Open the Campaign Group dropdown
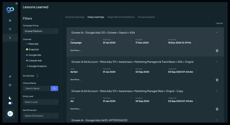This screenshot has width=230, height=125. click(41, 31)
